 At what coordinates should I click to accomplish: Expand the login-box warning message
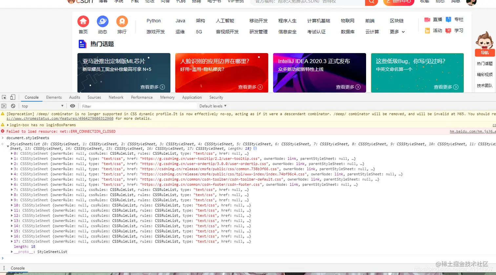8,125
